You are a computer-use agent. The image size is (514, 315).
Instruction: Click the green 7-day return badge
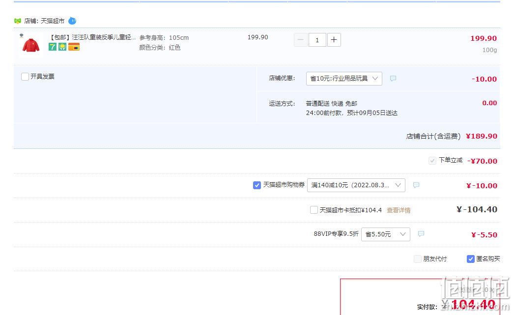53,47
